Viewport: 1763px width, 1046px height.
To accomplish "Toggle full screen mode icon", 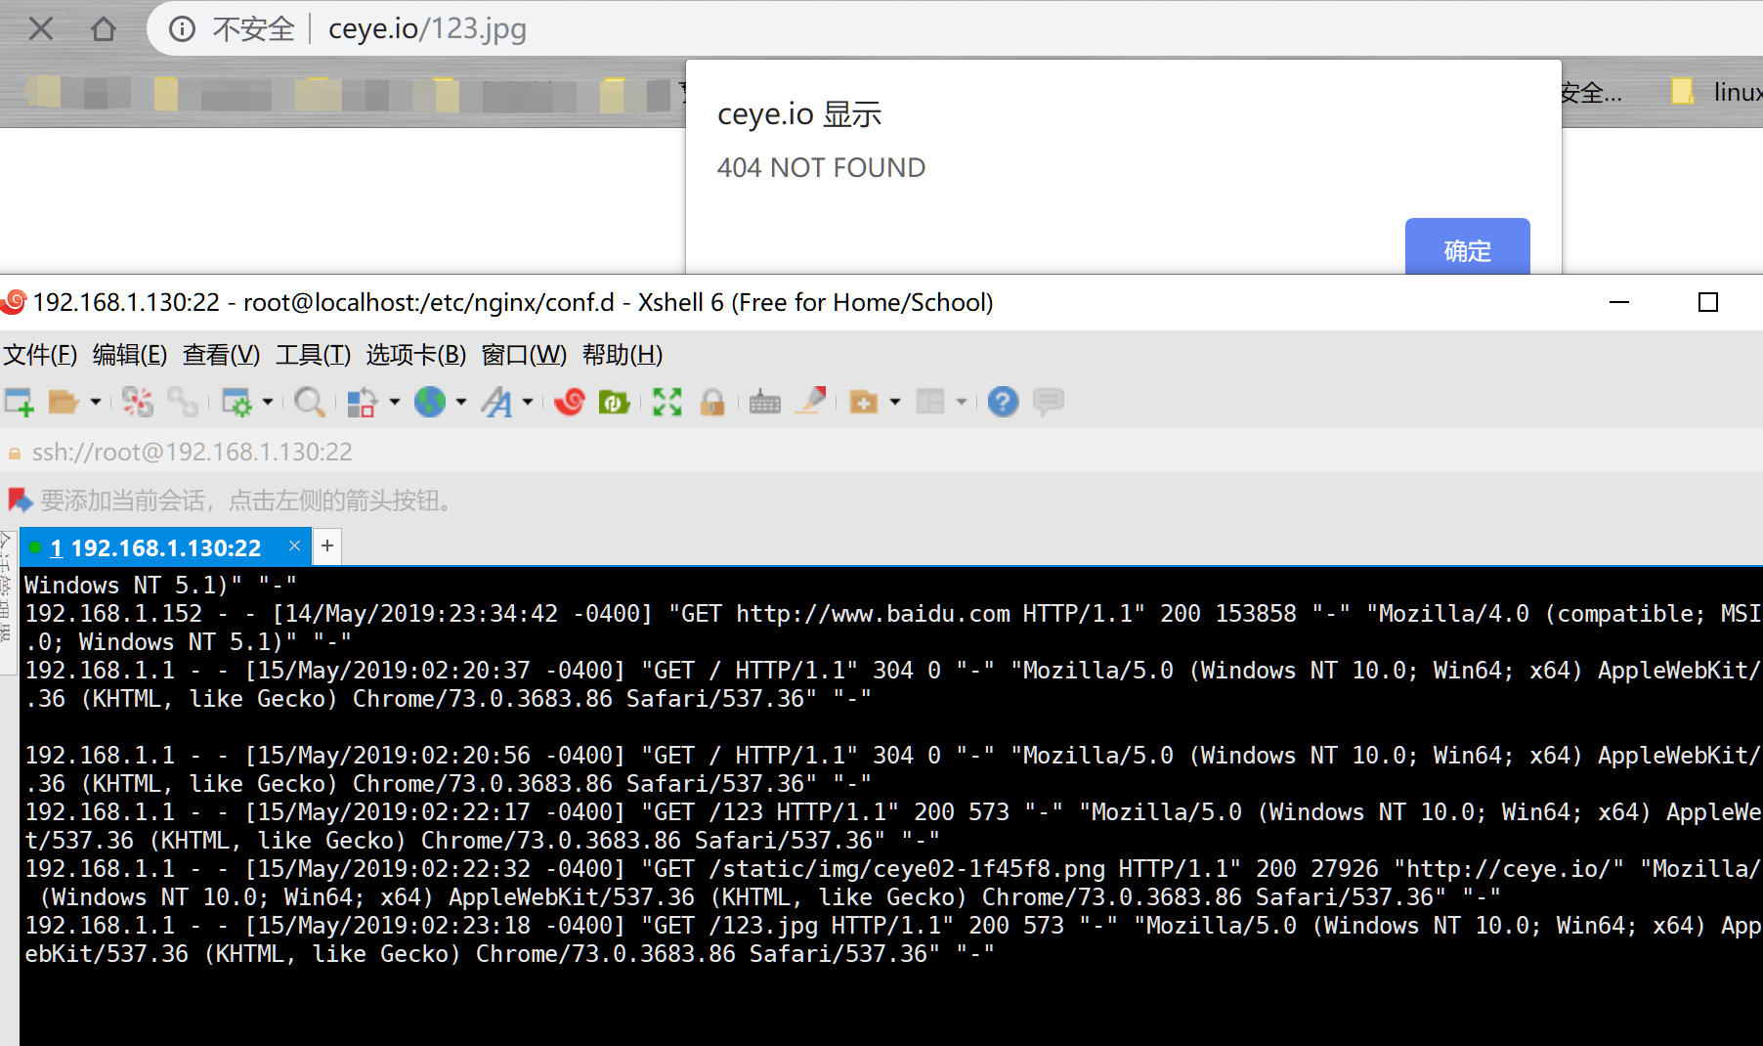I will (x=667, y=402).
